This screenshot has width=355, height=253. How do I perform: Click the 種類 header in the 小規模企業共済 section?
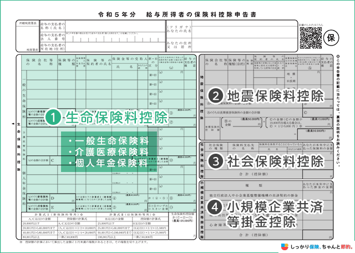(253, 185)
